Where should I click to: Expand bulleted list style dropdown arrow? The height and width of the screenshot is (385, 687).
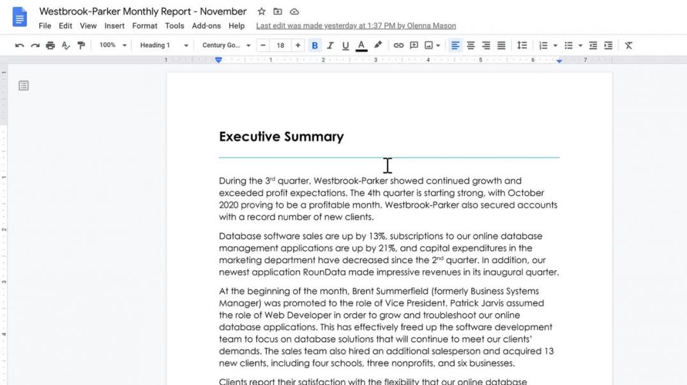point(580,45)
